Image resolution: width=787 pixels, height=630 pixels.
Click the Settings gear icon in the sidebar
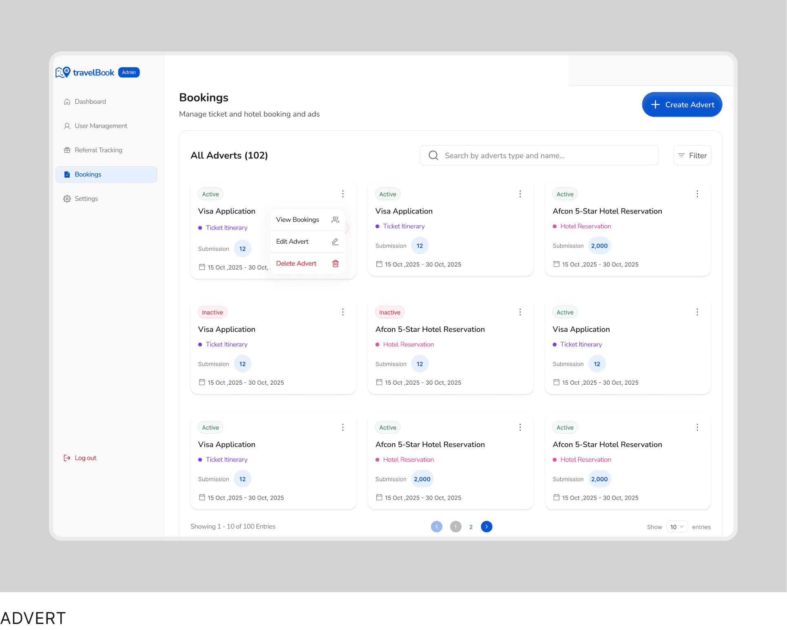[x=67, y=199]
